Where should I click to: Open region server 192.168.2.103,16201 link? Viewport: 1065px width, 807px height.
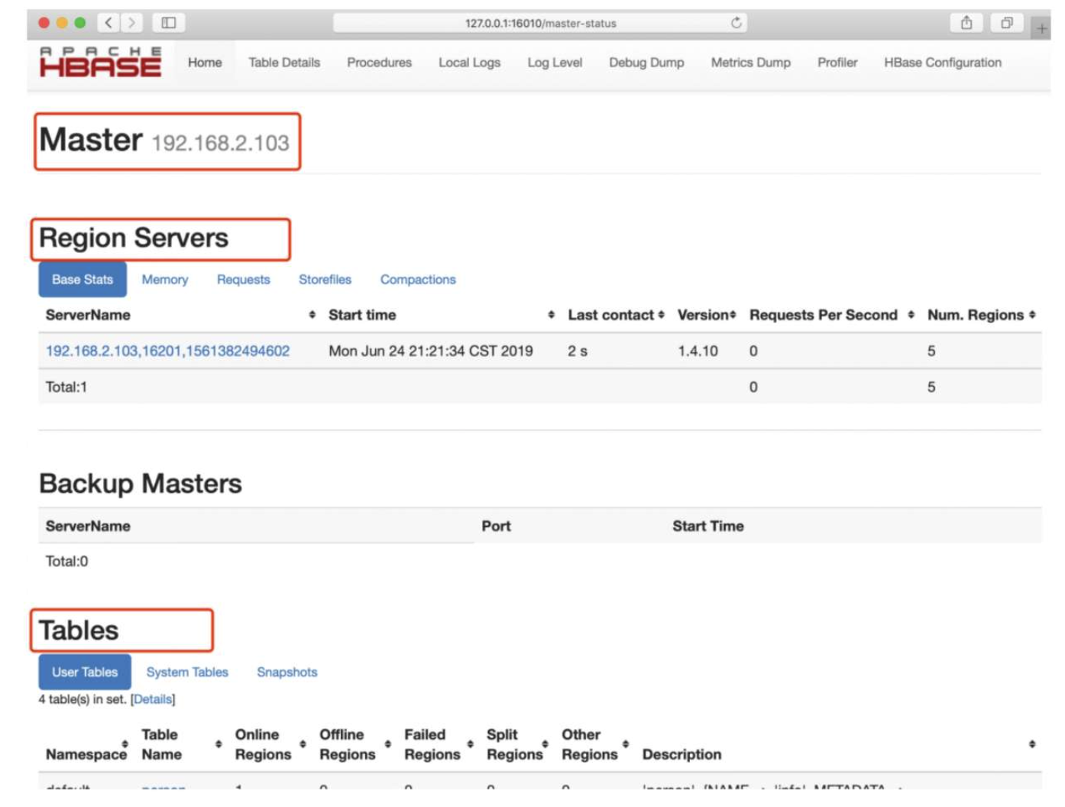168,351
